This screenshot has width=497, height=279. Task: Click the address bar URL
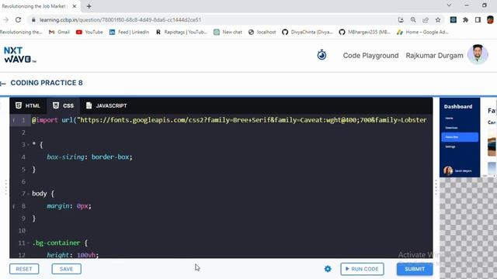coord(120,20)
